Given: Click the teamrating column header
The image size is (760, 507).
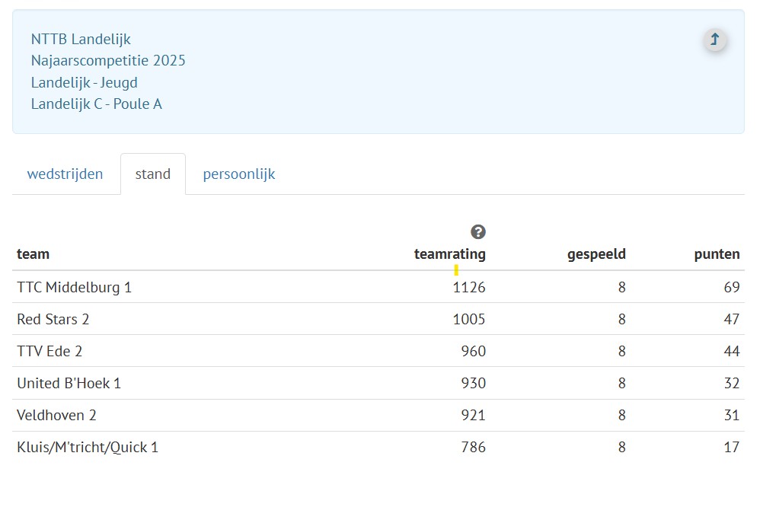Looking at the screenshot, I should (449, 254).
